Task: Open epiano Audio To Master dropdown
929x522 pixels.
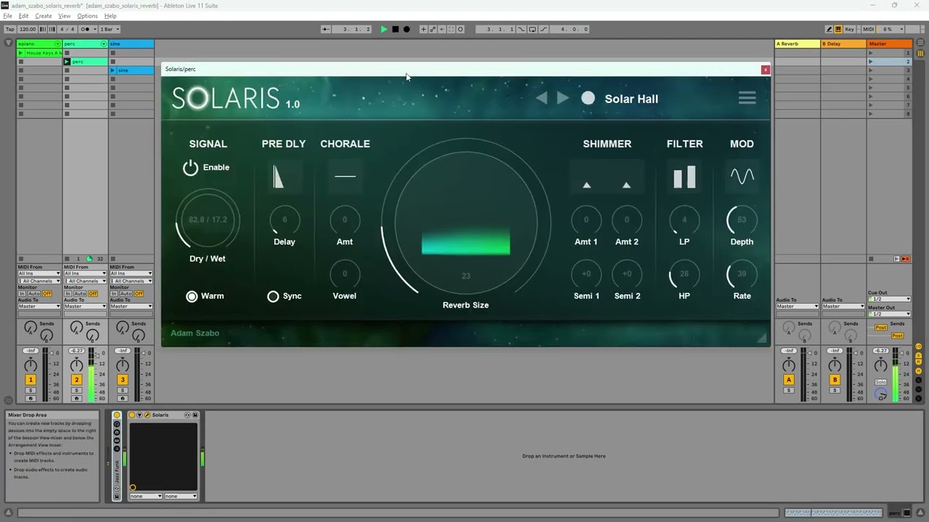Action: click(39, 306)
